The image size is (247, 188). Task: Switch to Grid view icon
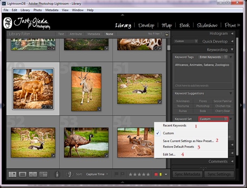13,174
